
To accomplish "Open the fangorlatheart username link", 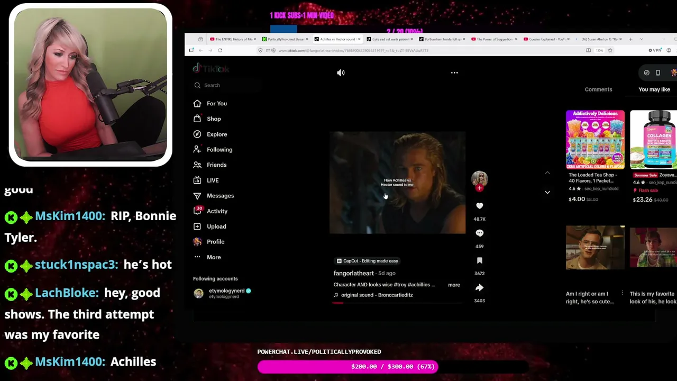I will tap(353, 273).
